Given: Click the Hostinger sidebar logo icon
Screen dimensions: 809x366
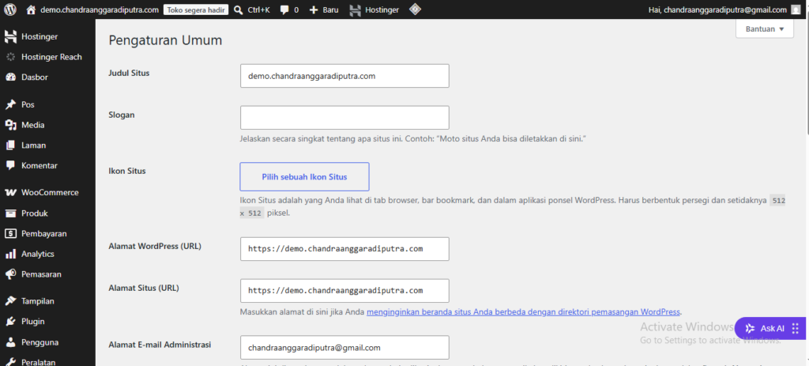Looking at the screenshot, I should click(10, 36).
